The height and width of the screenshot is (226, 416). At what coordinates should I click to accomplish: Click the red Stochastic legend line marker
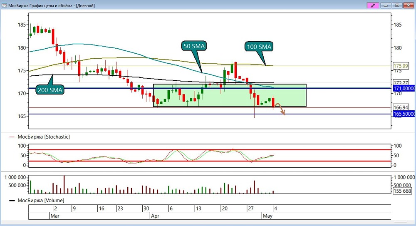(x=12, y=137)
